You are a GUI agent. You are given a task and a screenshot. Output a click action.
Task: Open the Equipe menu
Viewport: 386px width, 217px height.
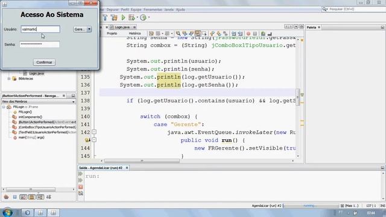point(136,10)
